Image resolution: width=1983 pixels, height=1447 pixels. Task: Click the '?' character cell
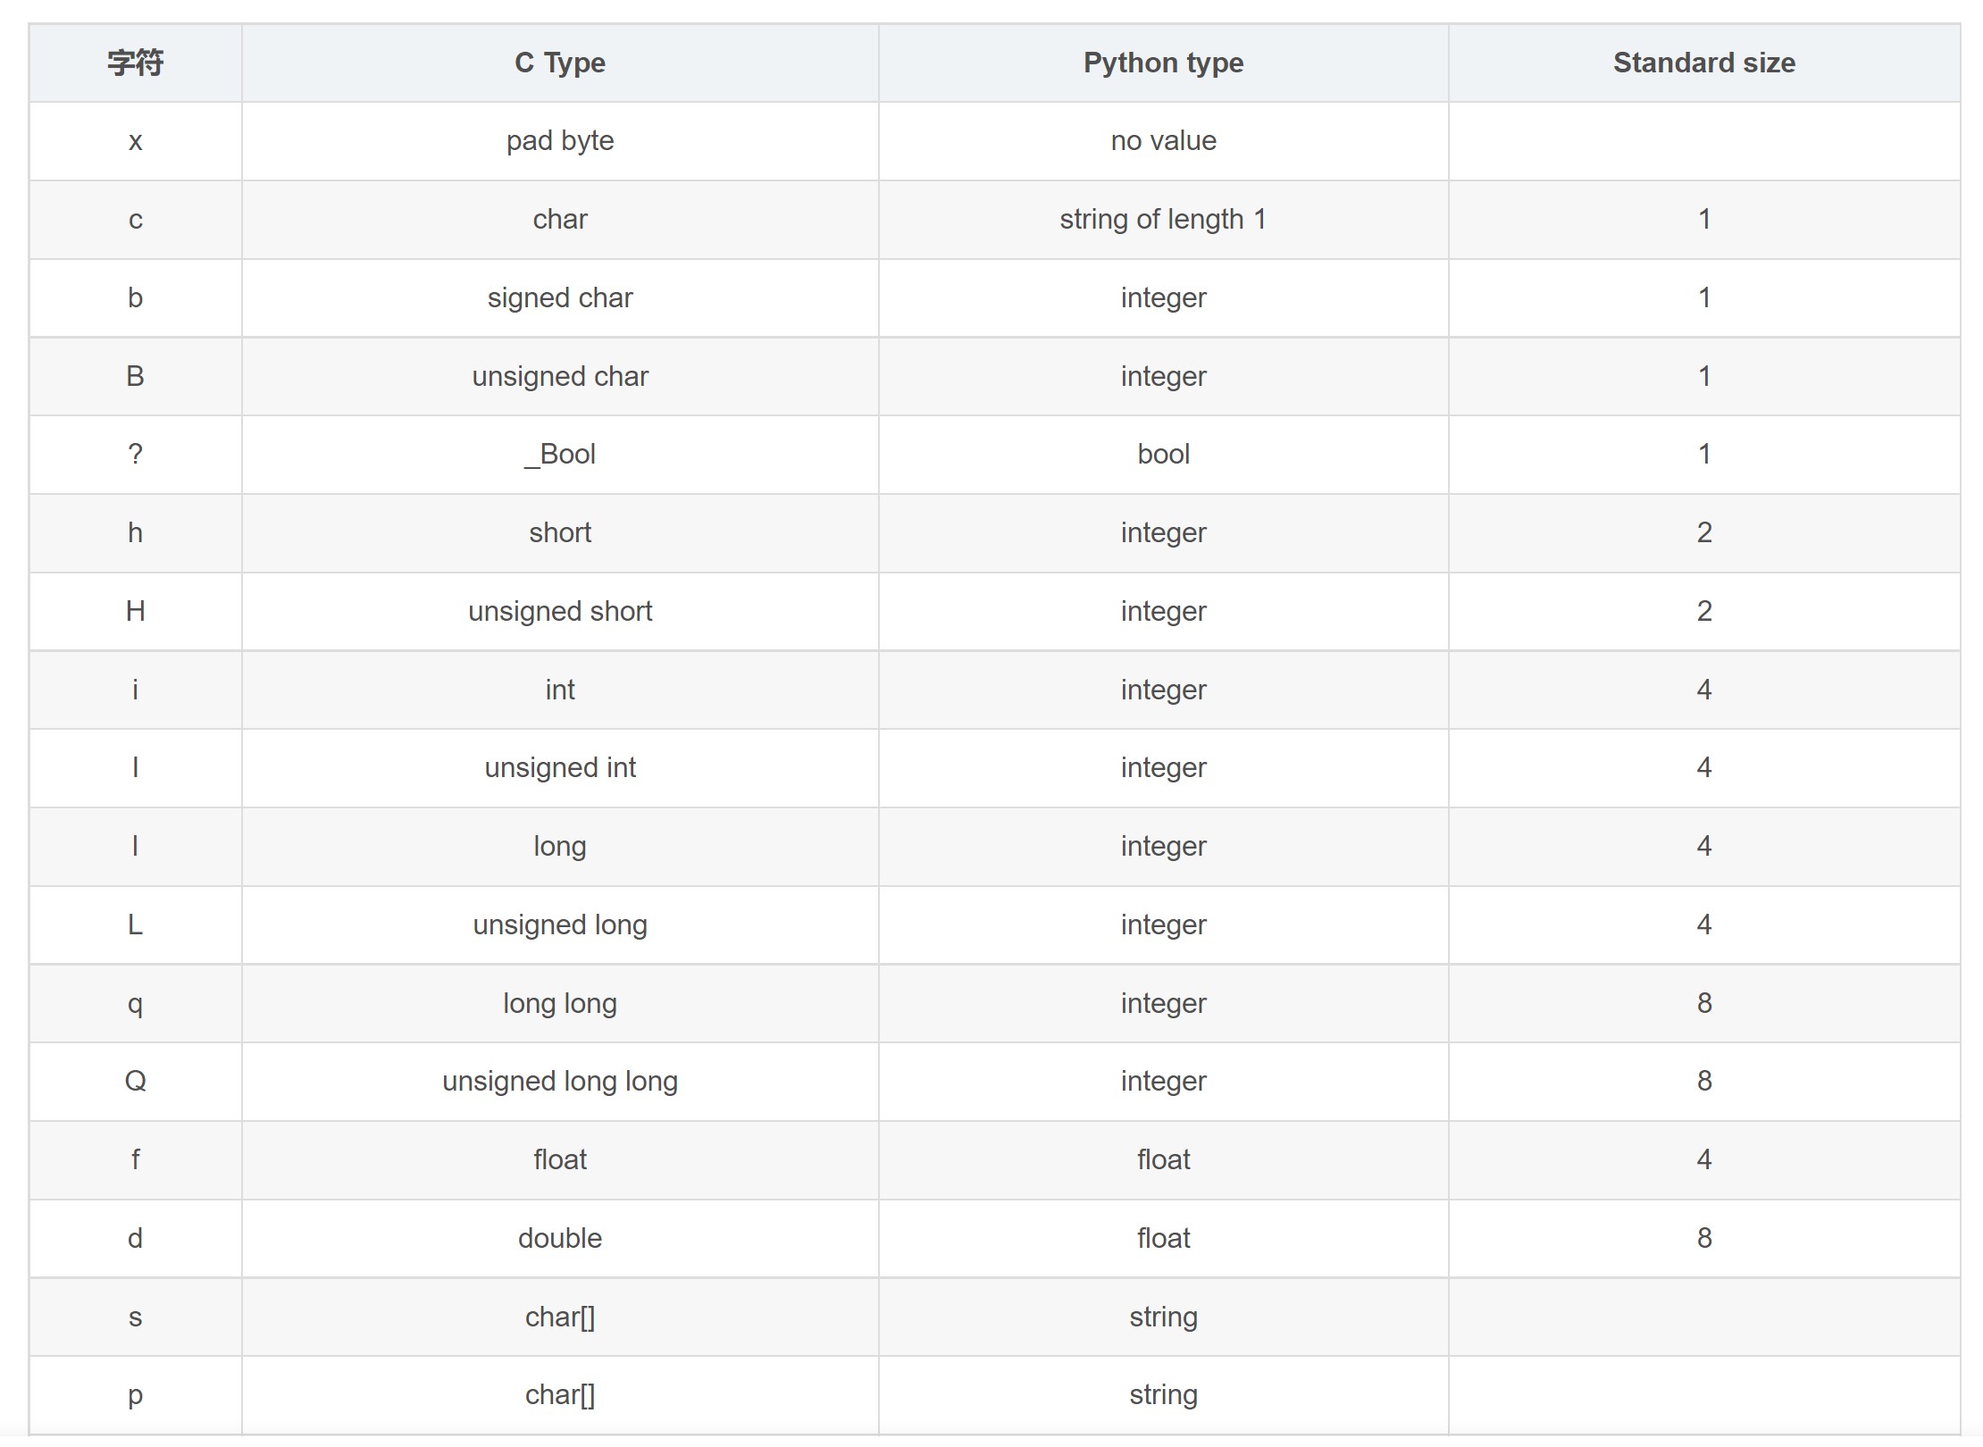click(135, 455)
